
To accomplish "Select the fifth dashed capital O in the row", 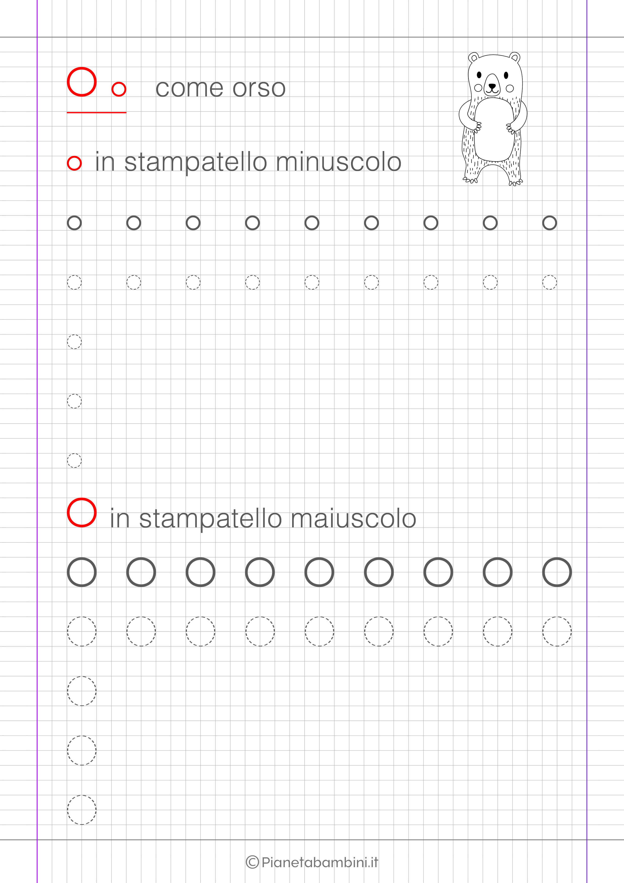I will point(319,632).
